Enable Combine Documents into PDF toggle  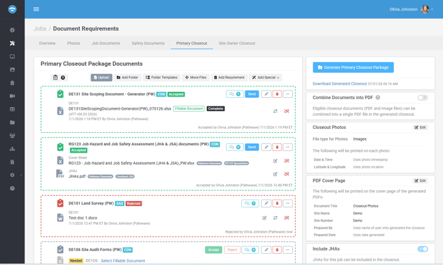coord(423,97)
